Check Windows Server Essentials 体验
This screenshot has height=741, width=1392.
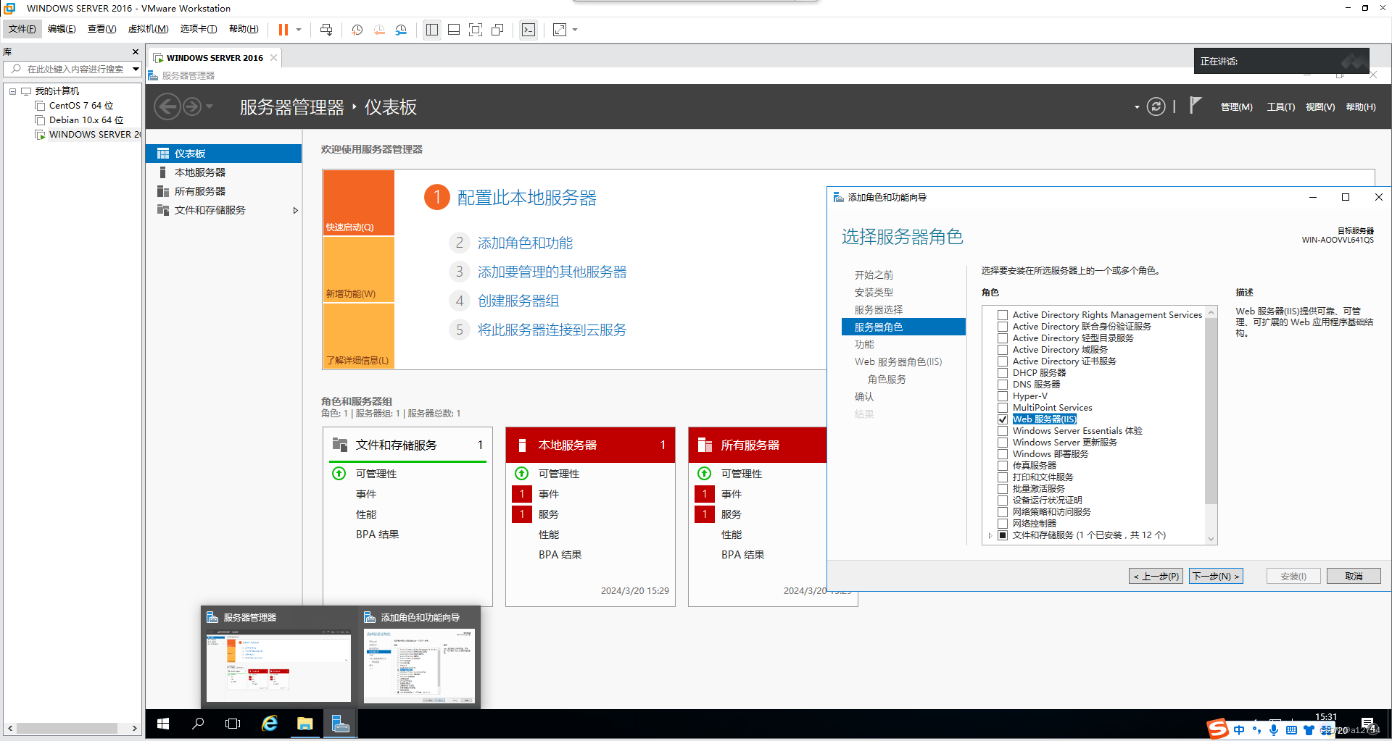(1003, 431)
